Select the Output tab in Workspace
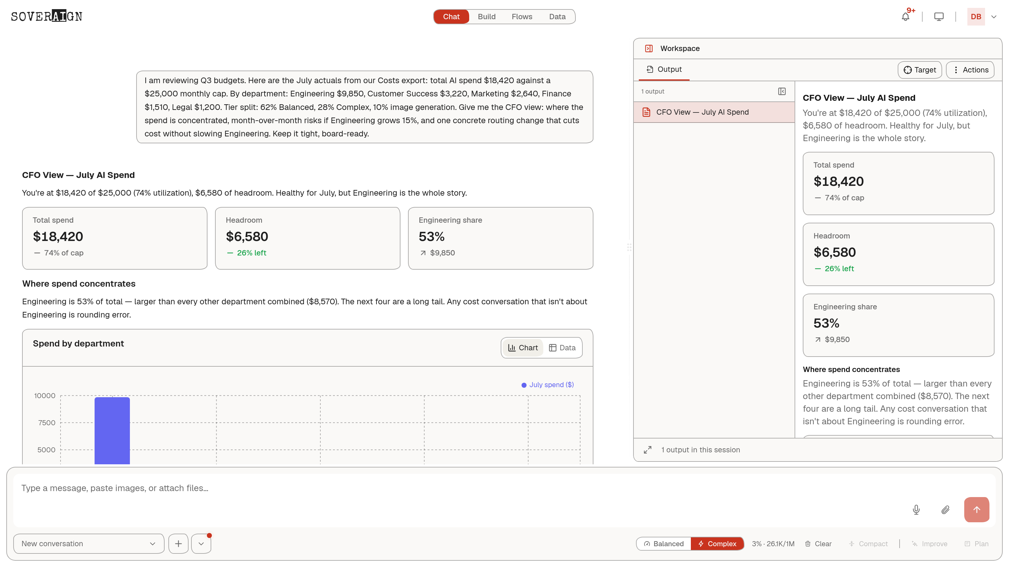 (664, 69)
